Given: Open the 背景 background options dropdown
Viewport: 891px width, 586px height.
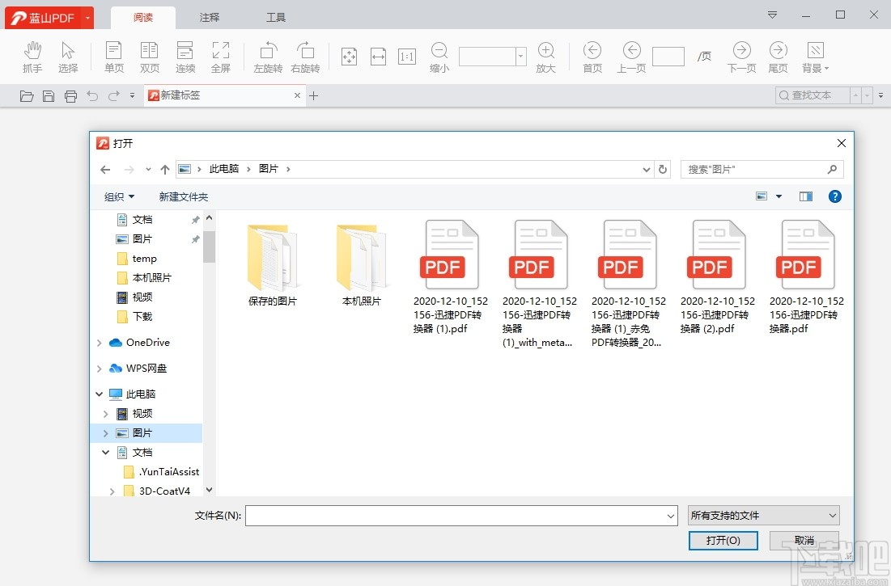Looking at the screenshot, I should pyautogui.click(x=815, y=56).
